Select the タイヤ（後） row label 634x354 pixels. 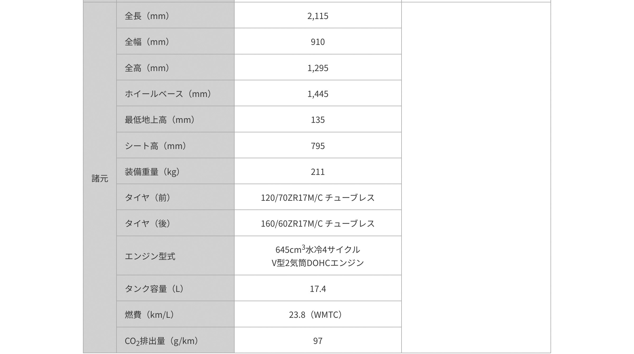coord(148,223)
